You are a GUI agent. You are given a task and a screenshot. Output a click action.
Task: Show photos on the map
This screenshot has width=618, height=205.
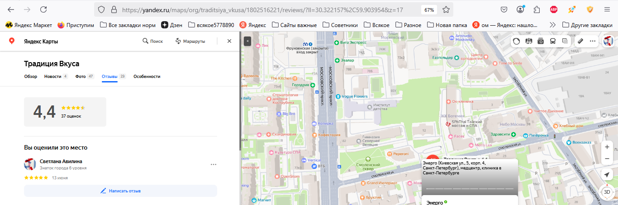(x=541, y=41)
